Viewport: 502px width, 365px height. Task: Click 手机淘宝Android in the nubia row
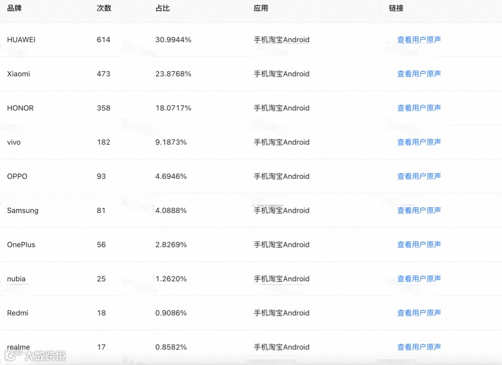click(282, 279)
